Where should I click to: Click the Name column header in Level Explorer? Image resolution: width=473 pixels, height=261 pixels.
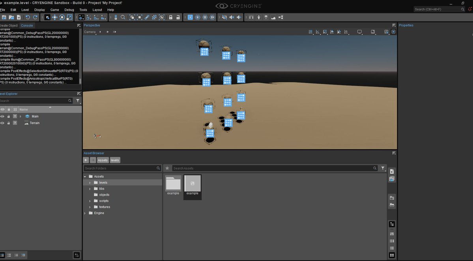24,110
